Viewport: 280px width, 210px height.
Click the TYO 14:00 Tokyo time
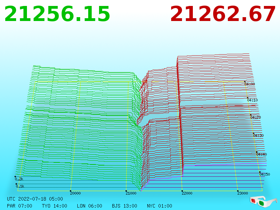click(55, 206)
